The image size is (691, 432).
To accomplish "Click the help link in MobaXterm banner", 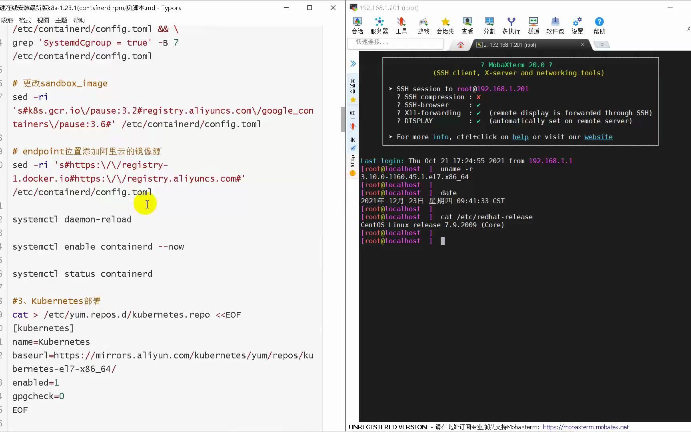I will 520,137.
